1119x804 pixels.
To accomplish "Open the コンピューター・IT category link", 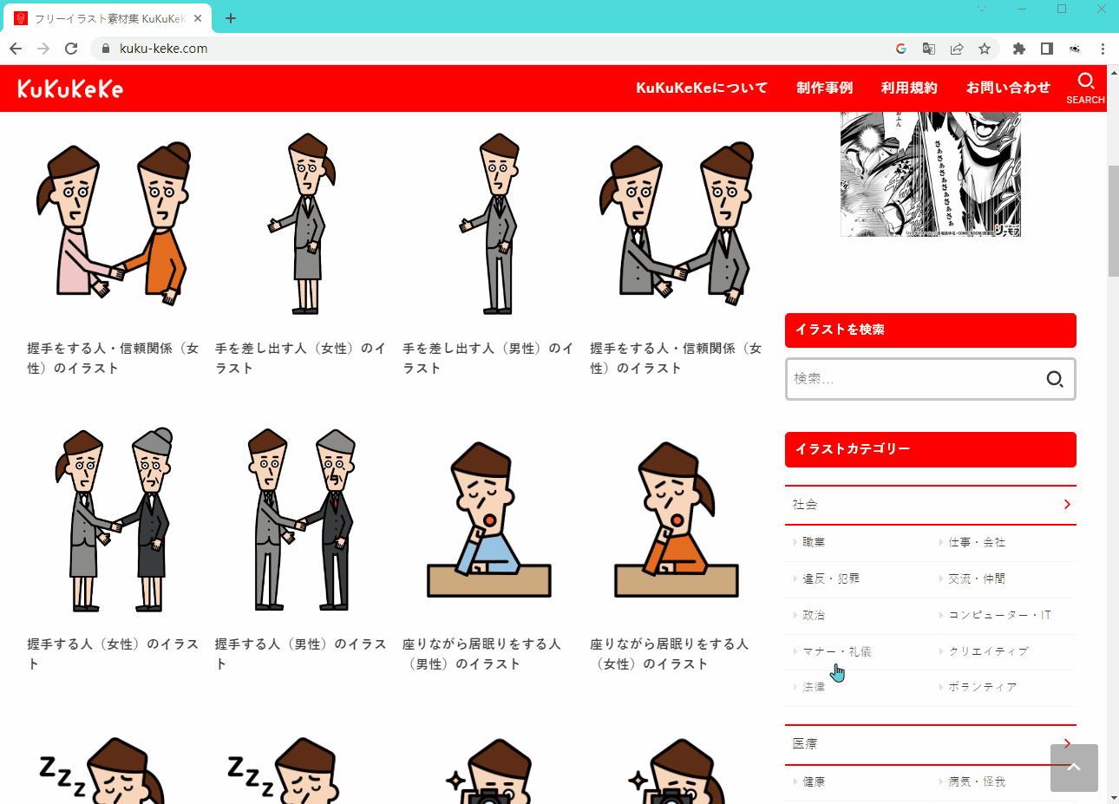I will pyautogui.click(x=999, y=615).
